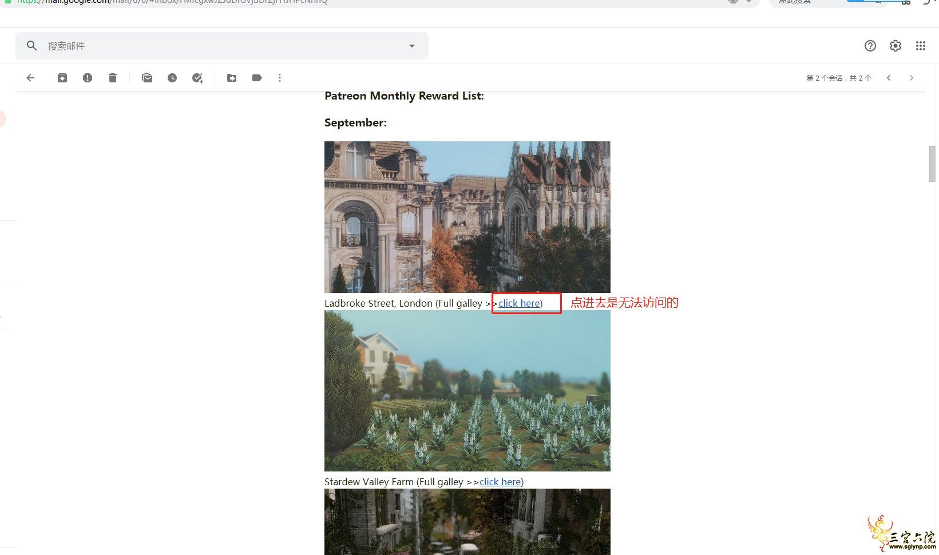Open Ladbroke Street 'click here' link

tap(519, 303)
